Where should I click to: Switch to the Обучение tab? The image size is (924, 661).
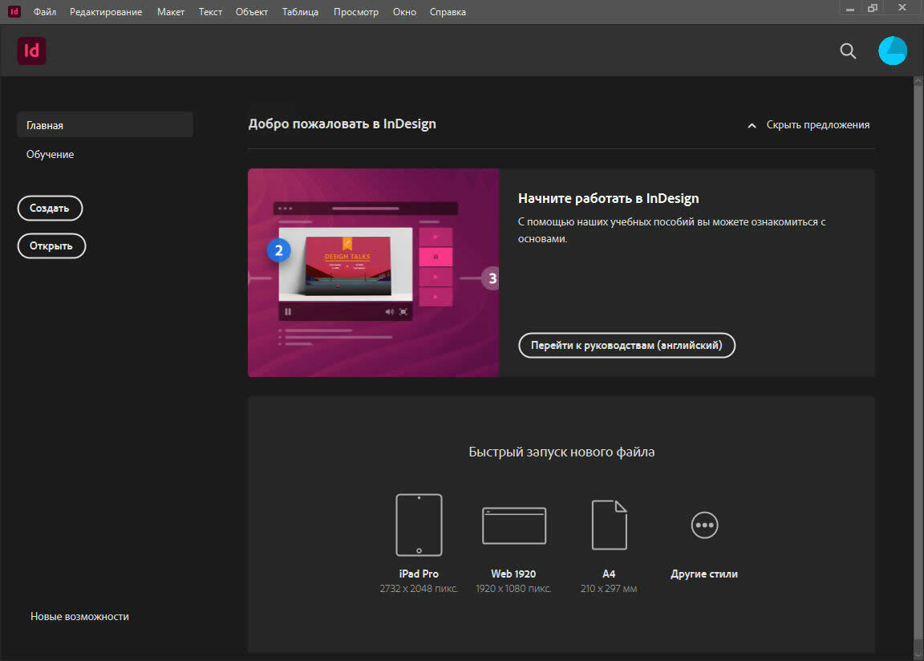tap(50, 154)
